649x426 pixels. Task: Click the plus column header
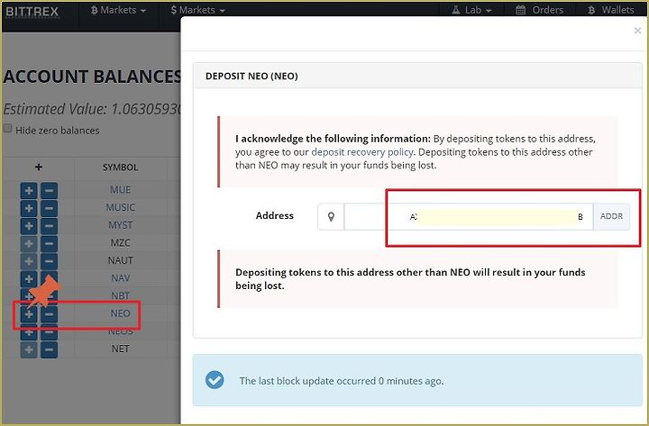point(39,168)
